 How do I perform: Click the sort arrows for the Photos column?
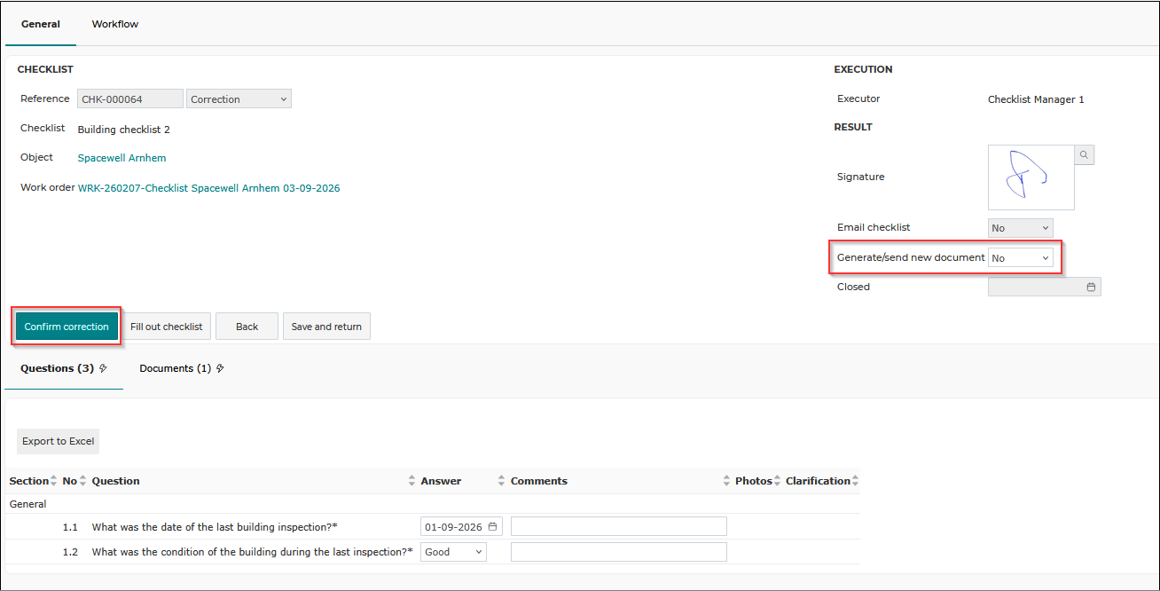(779, 481)
